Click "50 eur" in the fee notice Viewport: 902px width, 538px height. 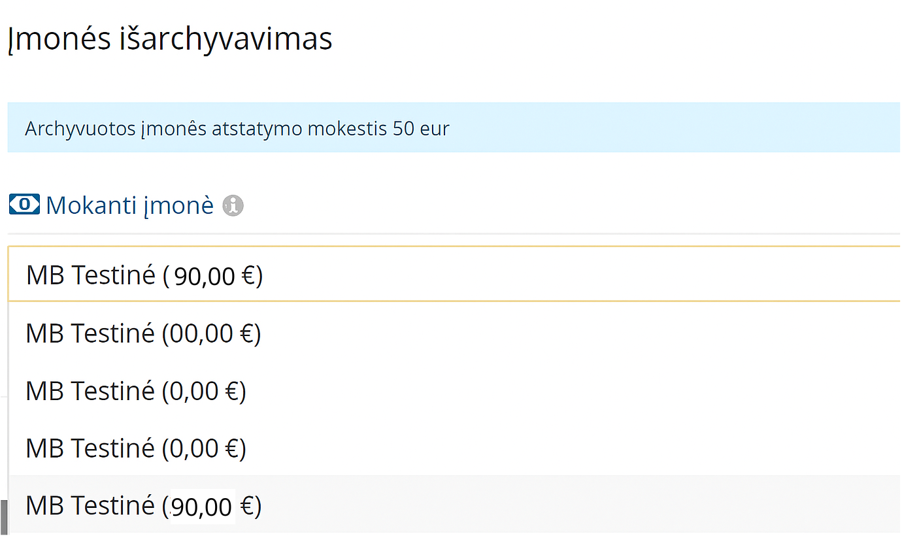421,129
